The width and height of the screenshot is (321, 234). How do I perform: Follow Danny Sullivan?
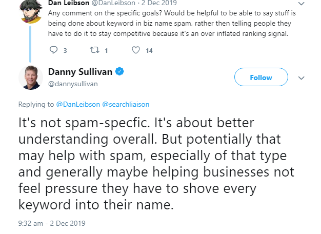[260, 77]
